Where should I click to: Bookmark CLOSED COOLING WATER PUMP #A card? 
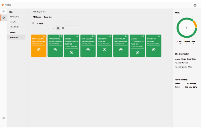tap(143, 36)
